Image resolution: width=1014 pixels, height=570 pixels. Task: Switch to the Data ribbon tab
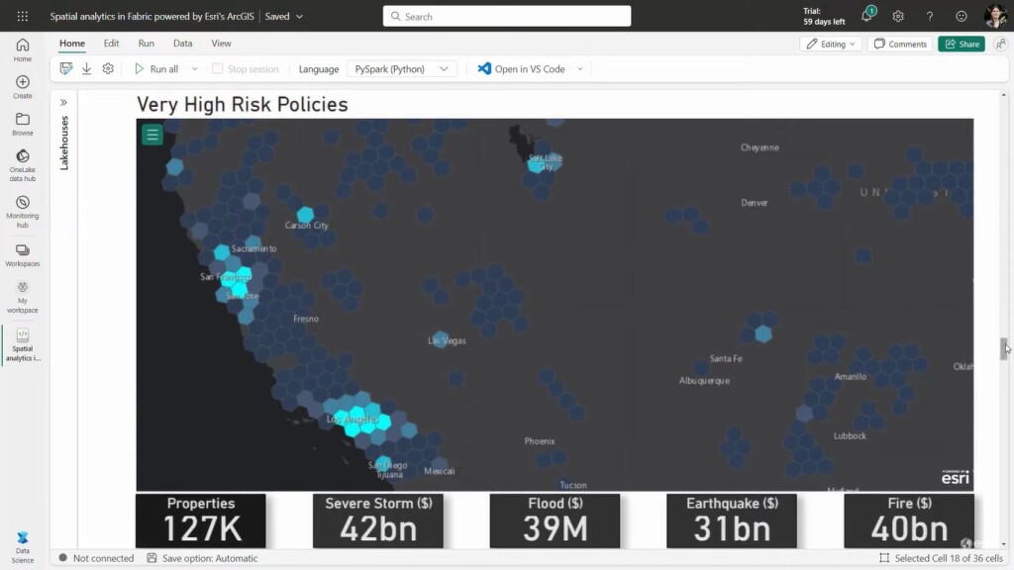coord(182,43)
